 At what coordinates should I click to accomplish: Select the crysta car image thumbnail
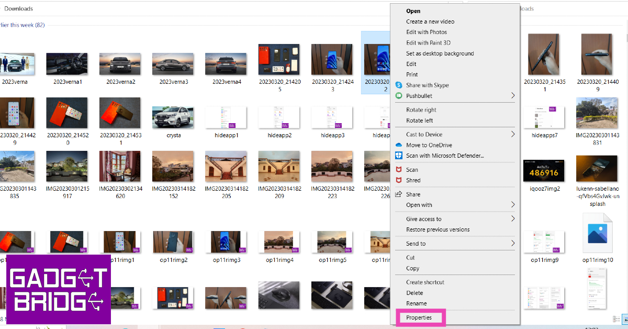coord(173,118)
